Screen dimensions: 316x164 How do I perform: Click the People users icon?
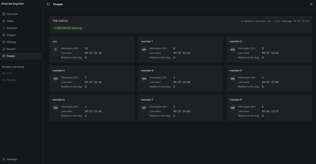click(x=4, y=56)
